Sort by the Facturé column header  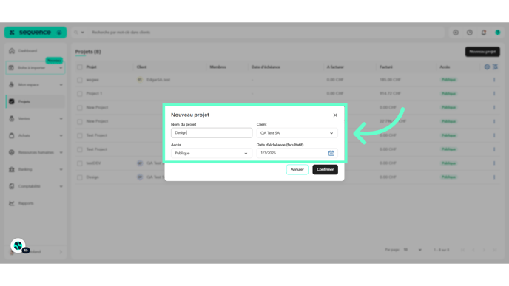386,67
